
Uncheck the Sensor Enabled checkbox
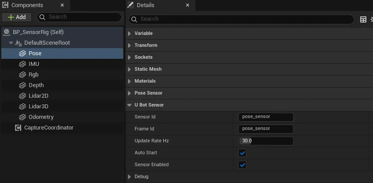pyautogui.click(x=242, y=164)
